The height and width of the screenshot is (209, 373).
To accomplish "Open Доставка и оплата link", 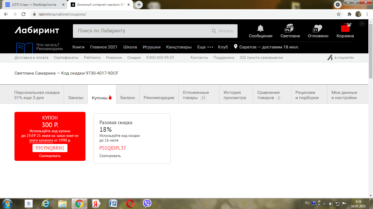I will [x=31, y=57].
